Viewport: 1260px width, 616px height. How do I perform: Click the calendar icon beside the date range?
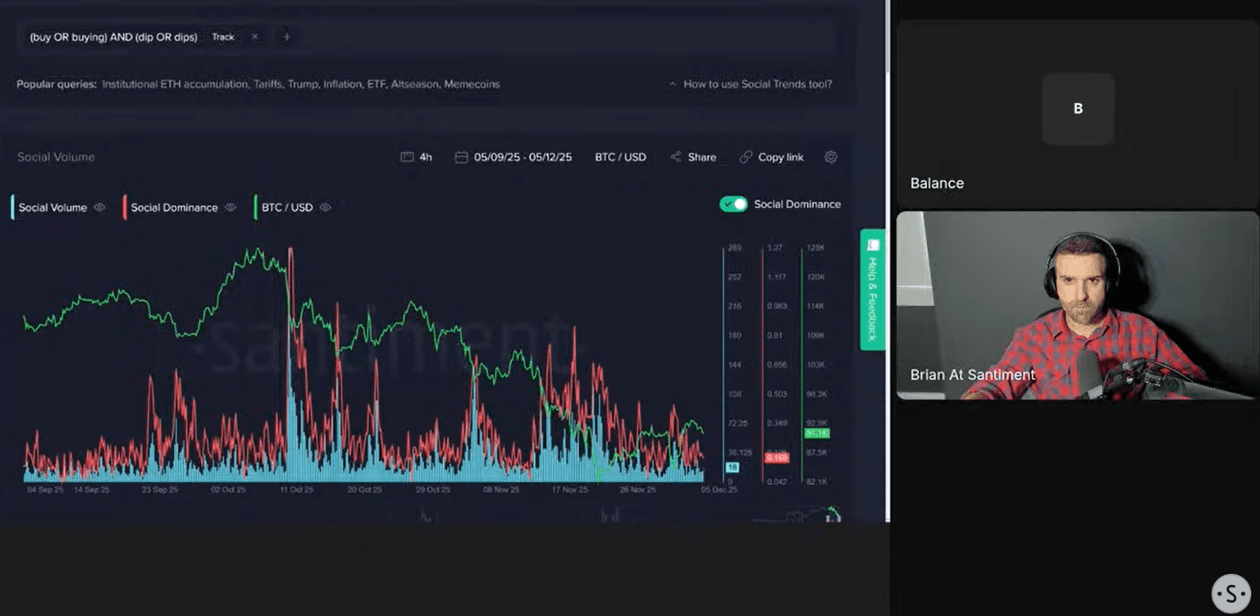click(x=461, y=157)
